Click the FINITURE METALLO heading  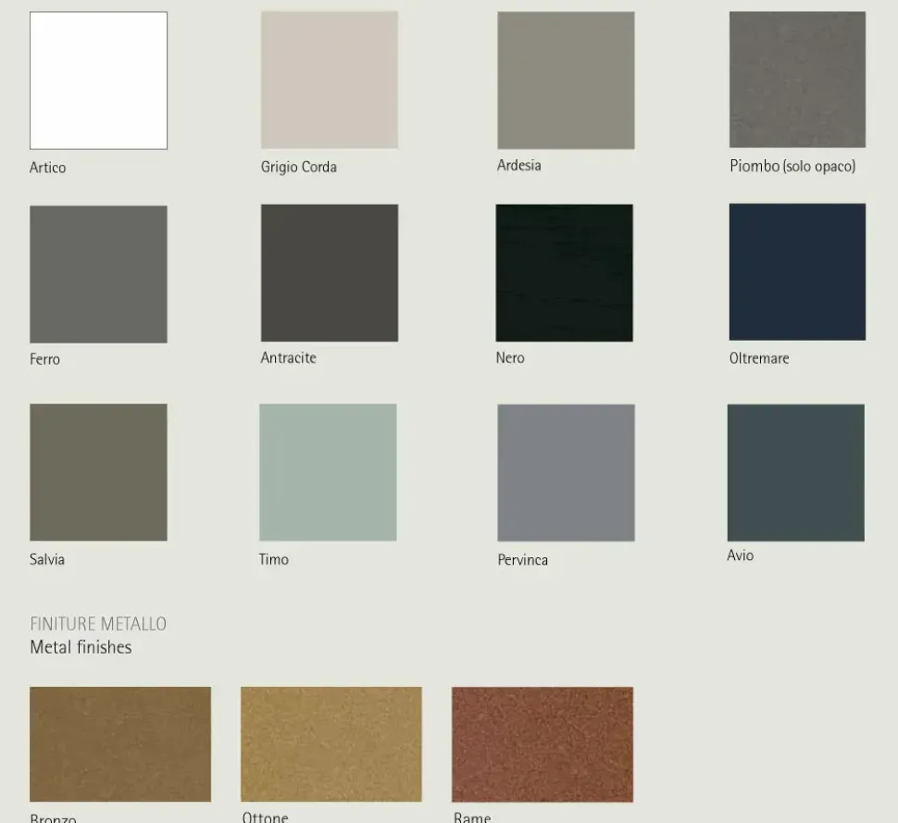[98, 624]
